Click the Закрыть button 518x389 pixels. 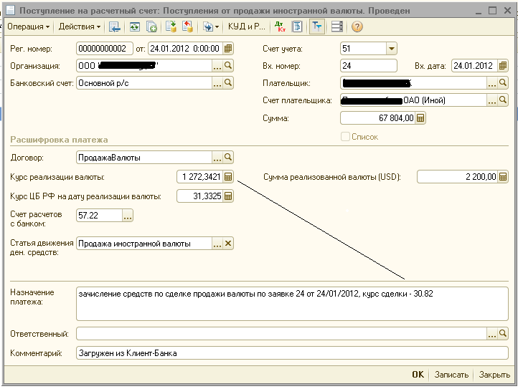pyautogui.click(x=494, y=375)
